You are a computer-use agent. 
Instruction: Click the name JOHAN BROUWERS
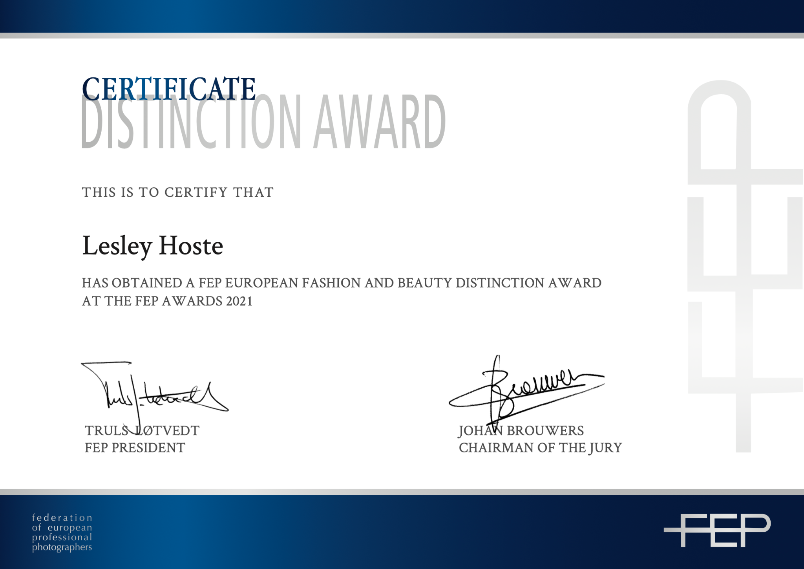521,431
